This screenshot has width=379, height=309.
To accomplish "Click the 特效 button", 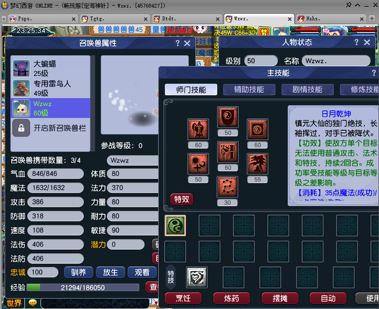I will [x=182, y=199].
